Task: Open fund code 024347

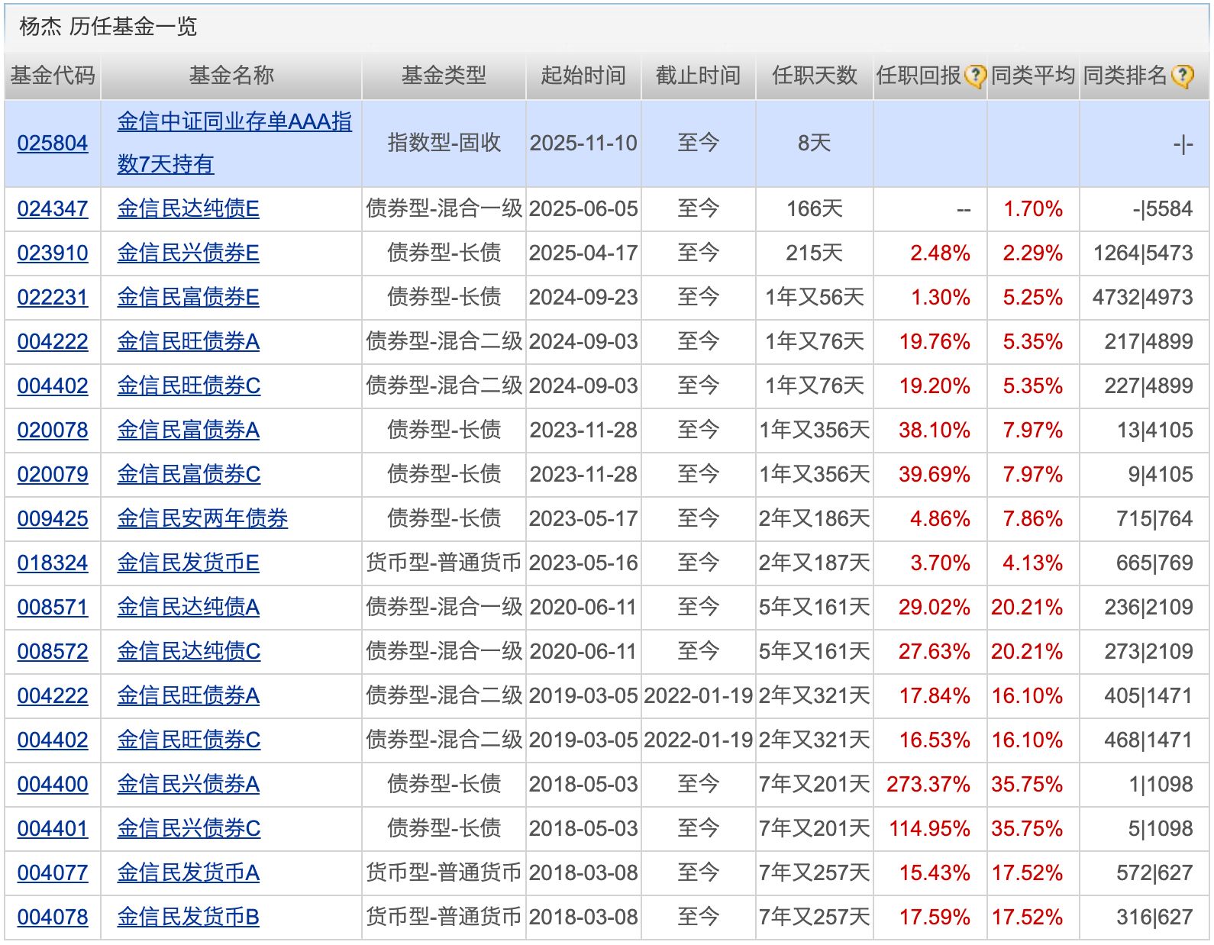Action: point(53,209)
